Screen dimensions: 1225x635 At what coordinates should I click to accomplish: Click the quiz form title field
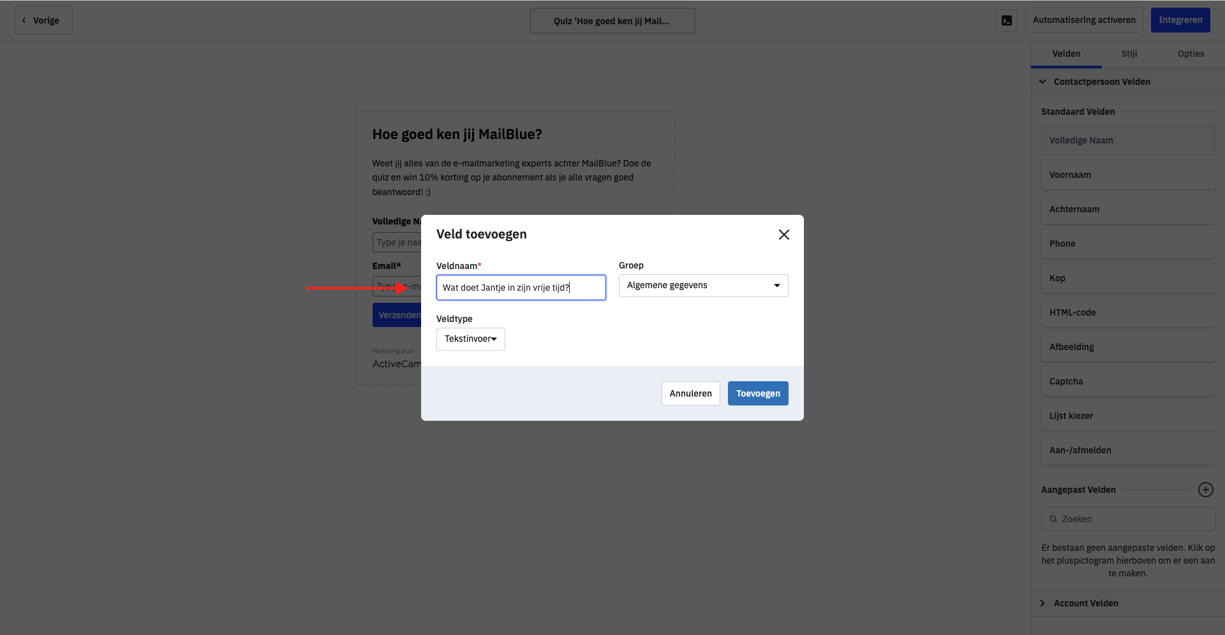tap(612, 21)
